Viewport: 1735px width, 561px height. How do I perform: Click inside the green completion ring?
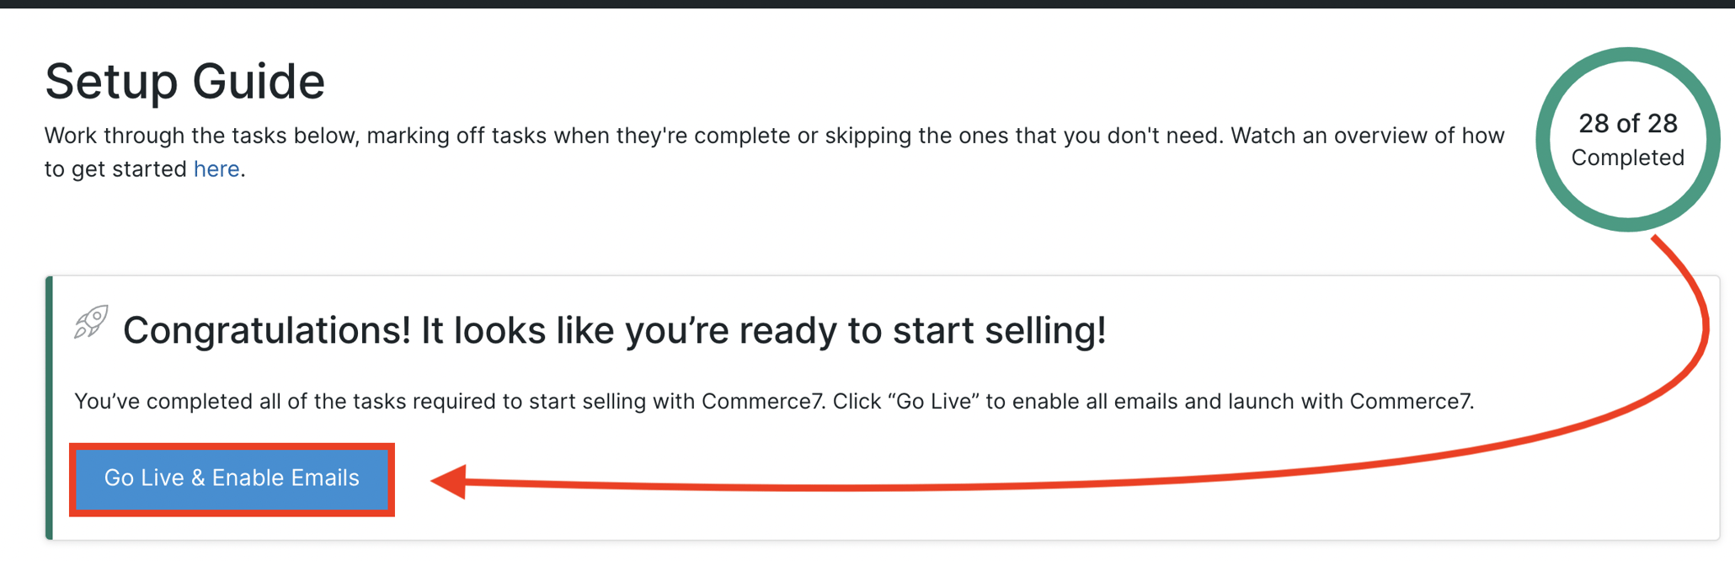[1626, 139]
